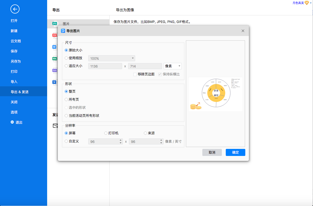Click the 像素 / 英寸 unit label
Image resolution: width=313 pixels, height=206 pixels.
click(173, 142)
